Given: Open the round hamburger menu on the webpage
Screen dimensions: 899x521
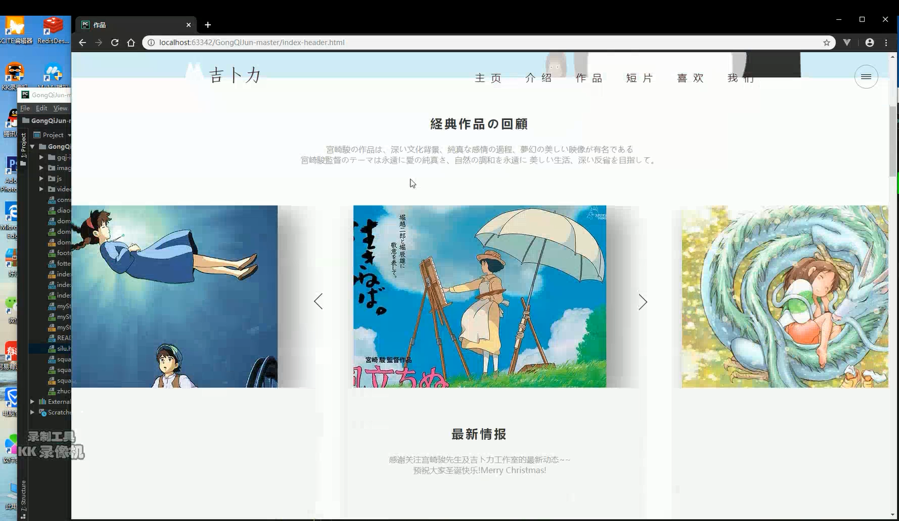Looking at the screenshot, I should (x=866, y=76).
